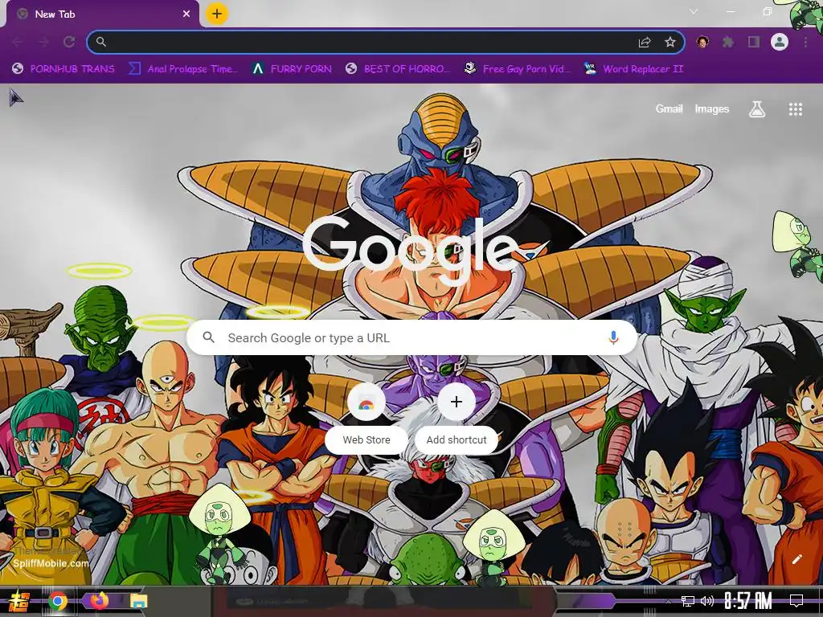Viewport: 823px width, 617px height.
Task: Show hidden tray icons chevron
Action: [668, 601]
